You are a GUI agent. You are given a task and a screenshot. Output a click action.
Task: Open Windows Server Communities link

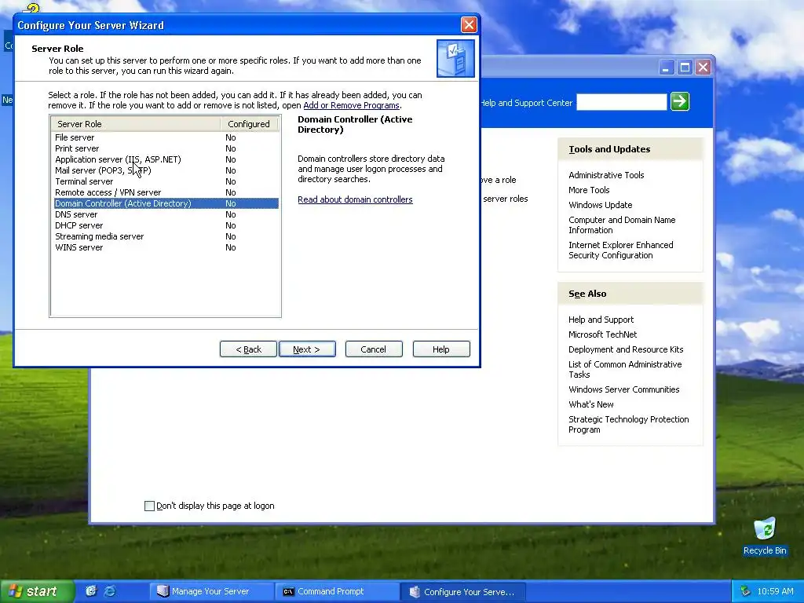tap(623, 389)
